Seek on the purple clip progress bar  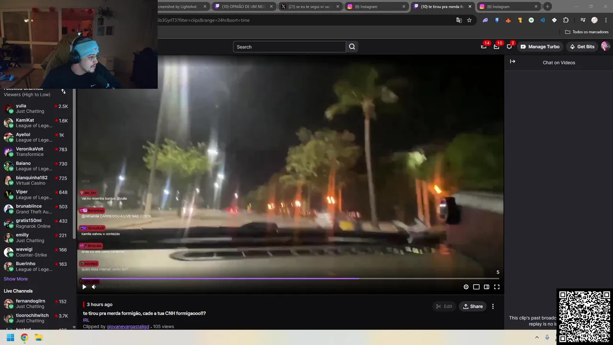tap(290, 278)
